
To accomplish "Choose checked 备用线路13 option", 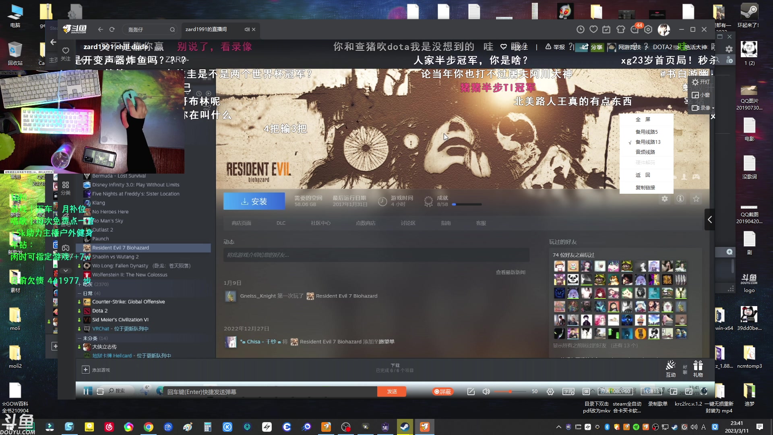I will click(647, 142).
